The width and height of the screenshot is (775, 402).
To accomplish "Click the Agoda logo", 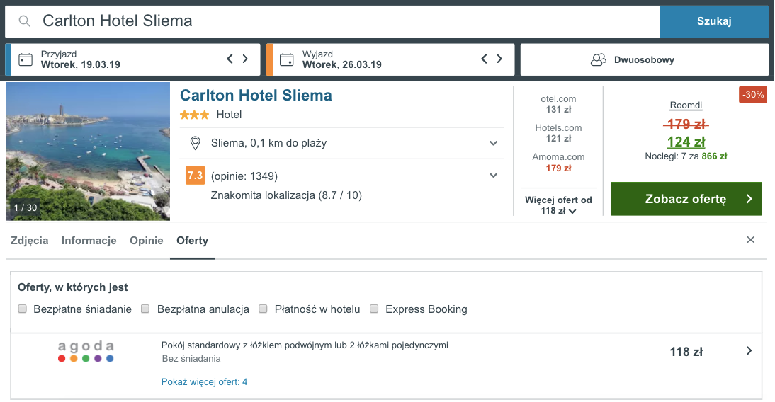I will [x=86, y=351].
